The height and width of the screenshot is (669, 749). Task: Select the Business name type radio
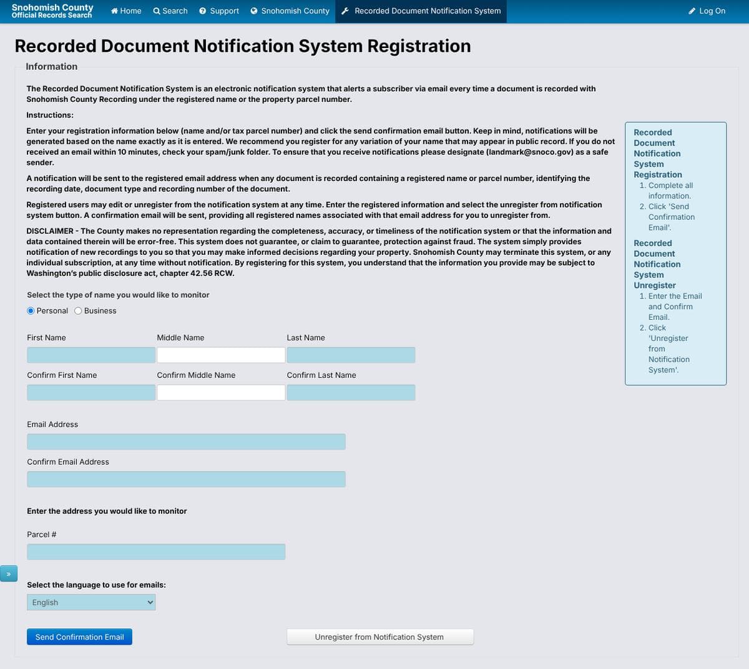tap(78, 310)
